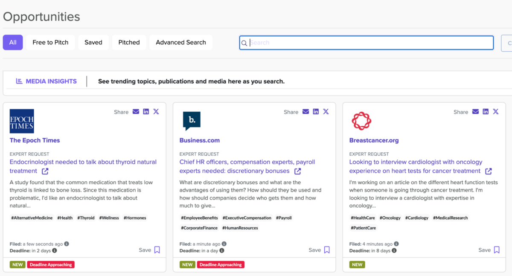The height and width of the screenshot is (276, 512).
Task: Open the Advanced Search tab
Action: click(180, 42)
